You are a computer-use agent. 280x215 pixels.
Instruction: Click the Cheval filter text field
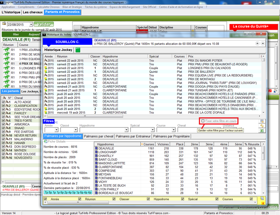pos(199,130)
